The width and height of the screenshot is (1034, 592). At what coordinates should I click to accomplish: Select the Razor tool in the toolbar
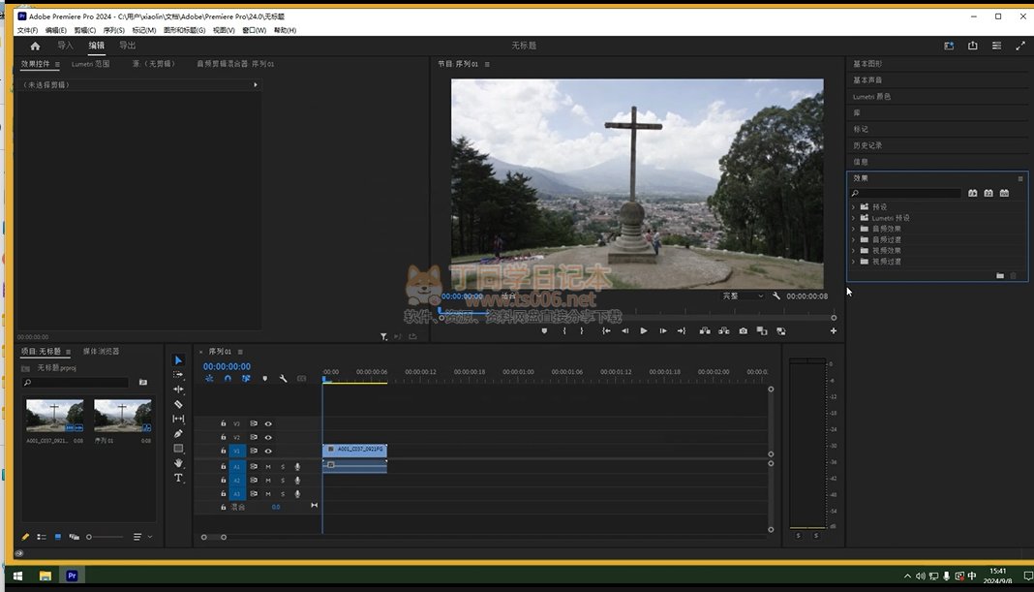coord(178,404)
